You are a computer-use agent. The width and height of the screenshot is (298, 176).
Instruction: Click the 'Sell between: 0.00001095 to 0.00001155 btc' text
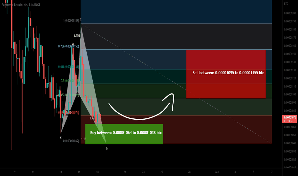[228, 73]
